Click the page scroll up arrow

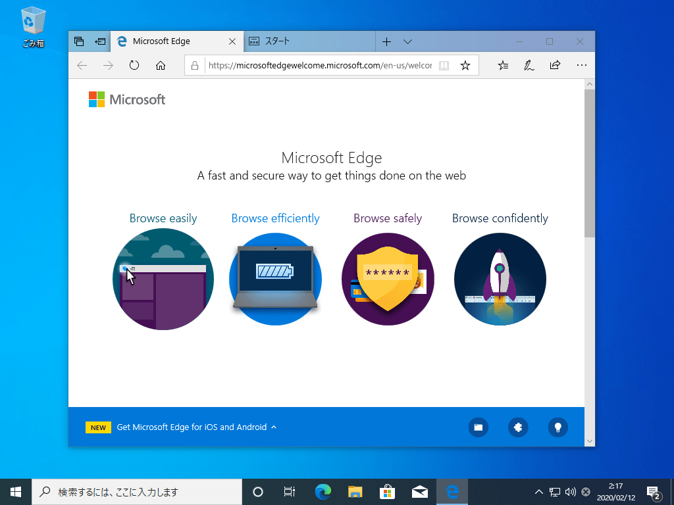coord(590,84)
